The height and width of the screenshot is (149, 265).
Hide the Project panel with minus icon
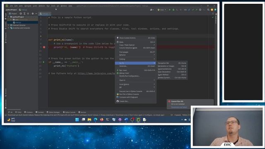[36, 14]
